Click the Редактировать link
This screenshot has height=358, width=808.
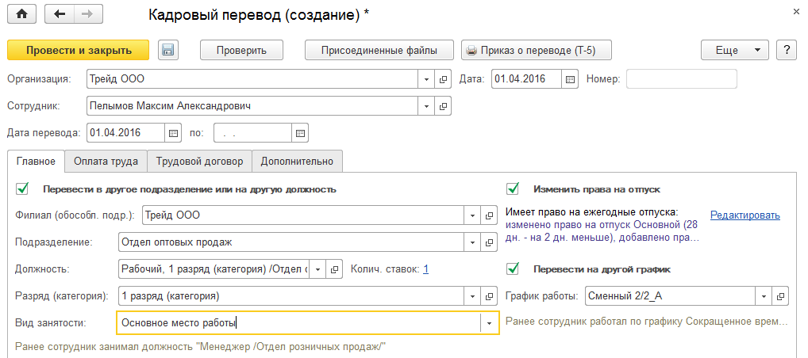click(x=745, y=215)
